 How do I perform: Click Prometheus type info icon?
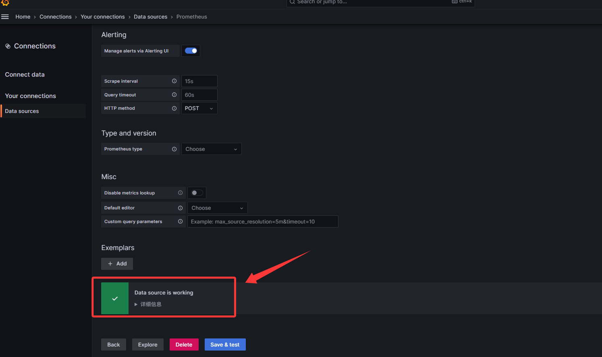click(x=174, y=149)
